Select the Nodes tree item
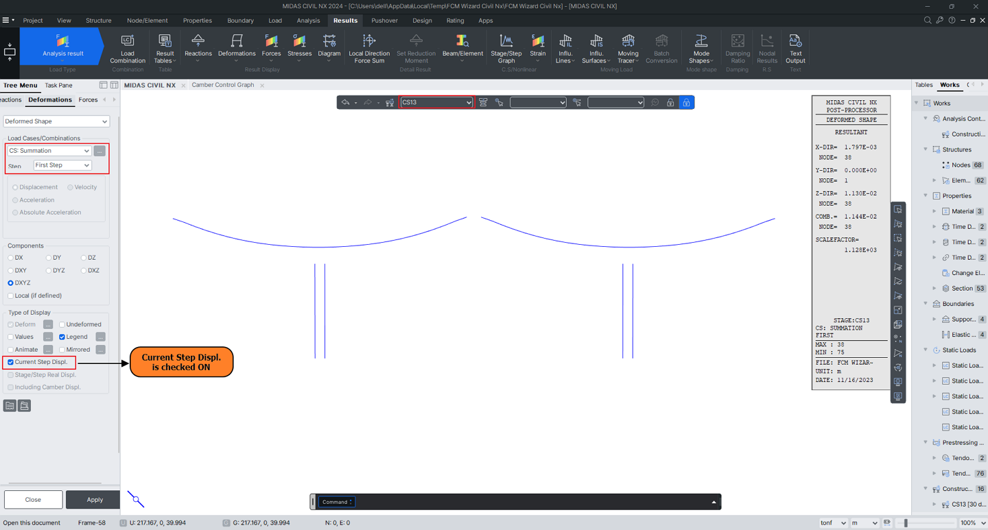The width and height of the screenshot is (988, 530). coord(961,165)
